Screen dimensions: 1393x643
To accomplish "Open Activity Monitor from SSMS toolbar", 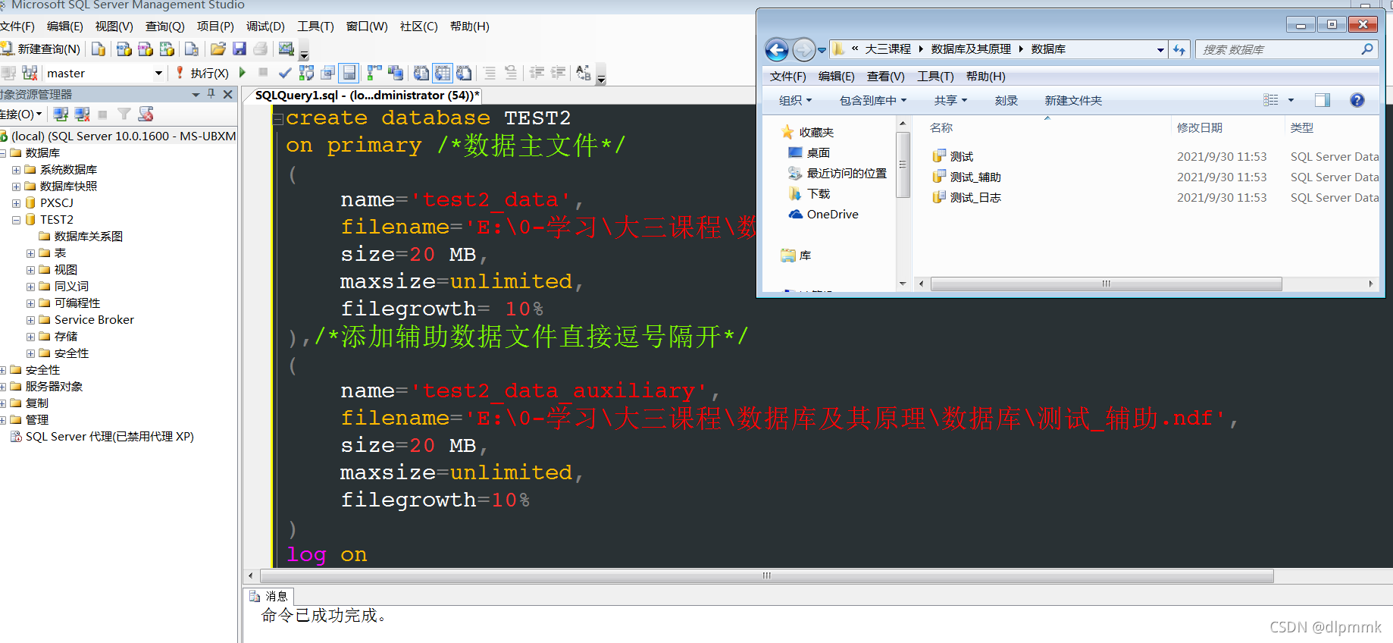I will pos(286,49).
